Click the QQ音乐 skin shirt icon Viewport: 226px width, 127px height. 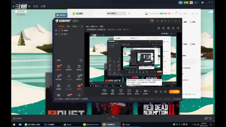176,13
